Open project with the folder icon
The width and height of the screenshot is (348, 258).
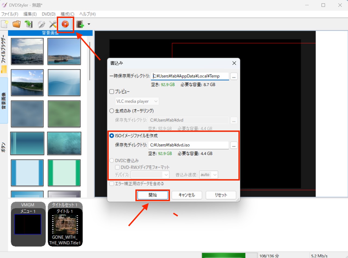point(17,24)
